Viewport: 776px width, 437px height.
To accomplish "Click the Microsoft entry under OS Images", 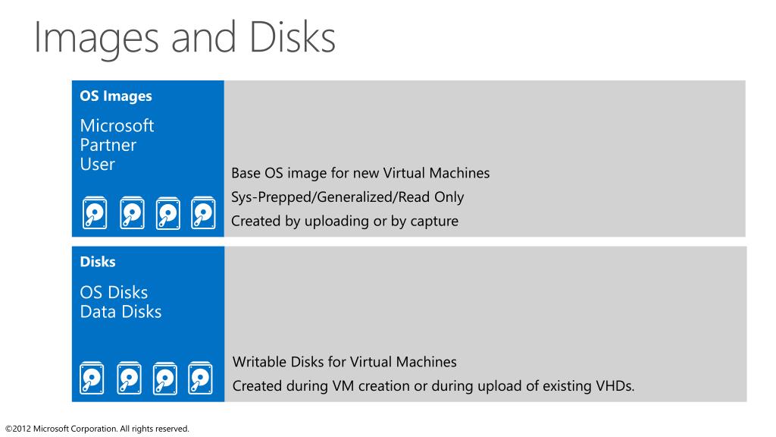I will (117, 125).
